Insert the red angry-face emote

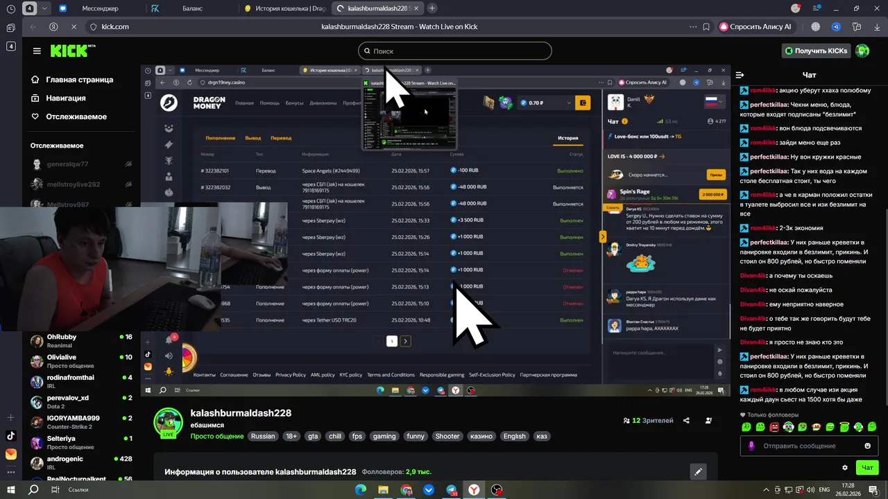(x=774, y=427)
